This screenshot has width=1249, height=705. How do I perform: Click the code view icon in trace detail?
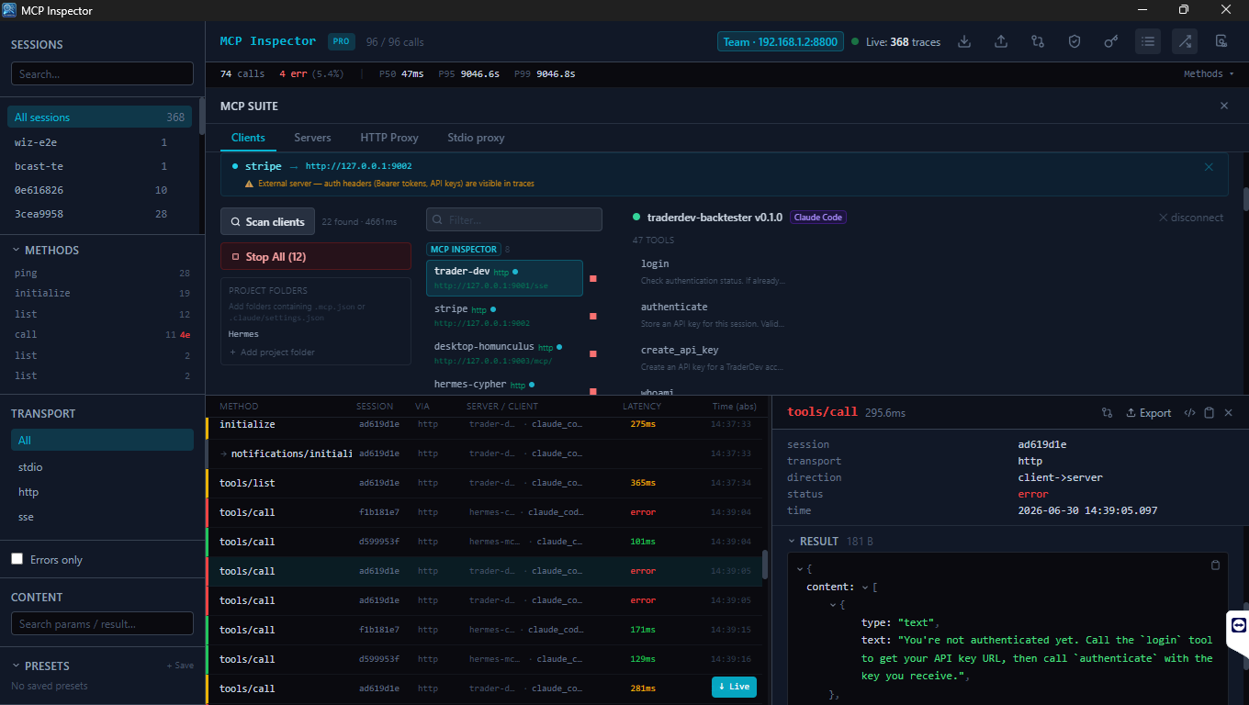click(1189, 413)
